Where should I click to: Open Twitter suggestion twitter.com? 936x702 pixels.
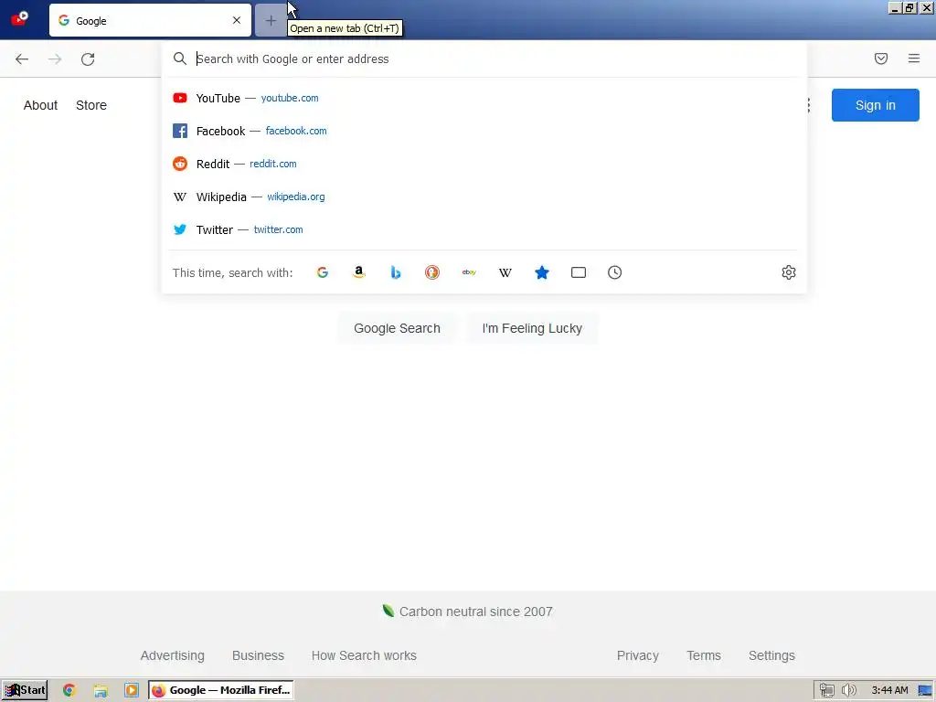(x=484, y=229)
